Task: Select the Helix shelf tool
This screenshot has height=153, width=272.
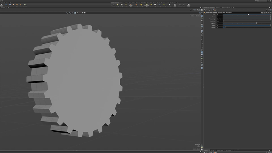Action: coord(20,5)
